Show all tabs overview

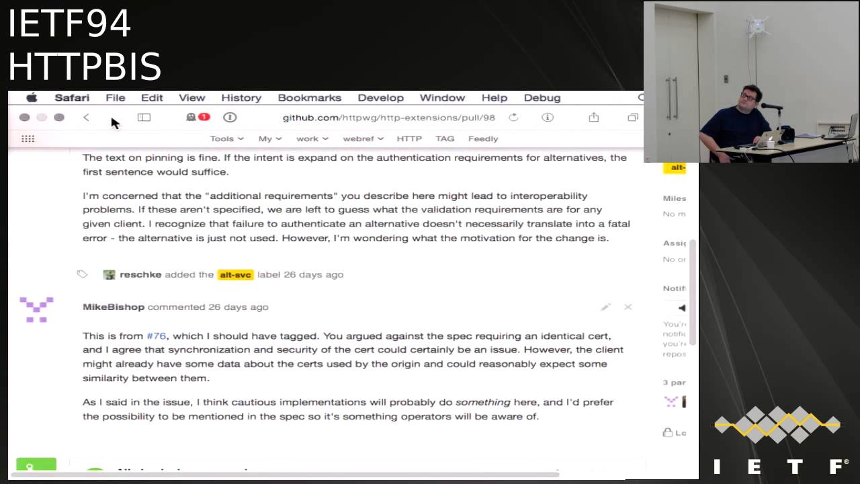(633, 118)
